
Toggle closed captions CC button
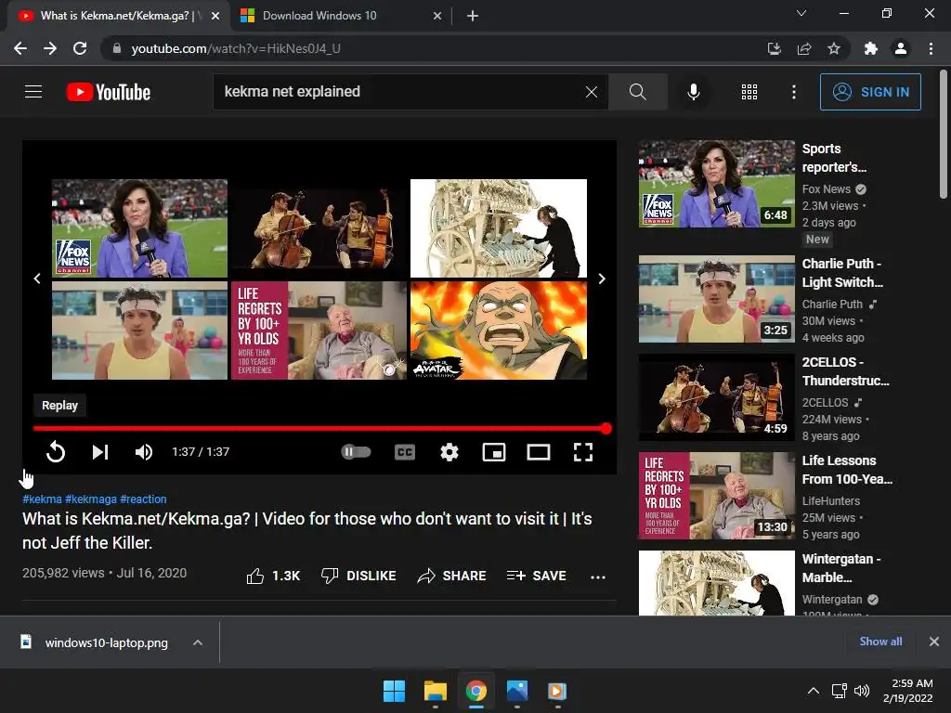coord(405,452)
